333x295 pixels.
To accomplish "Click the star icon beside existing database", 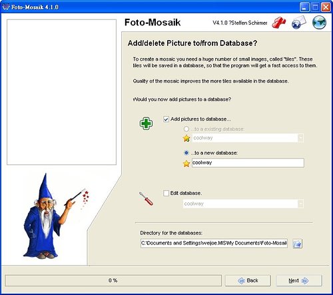I will (x=186, y=139).
